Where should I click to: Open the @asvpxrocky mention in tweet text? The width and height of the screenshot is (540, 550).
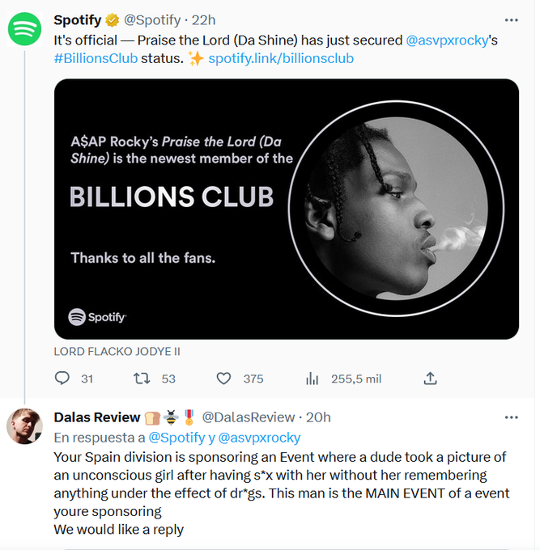447,40
